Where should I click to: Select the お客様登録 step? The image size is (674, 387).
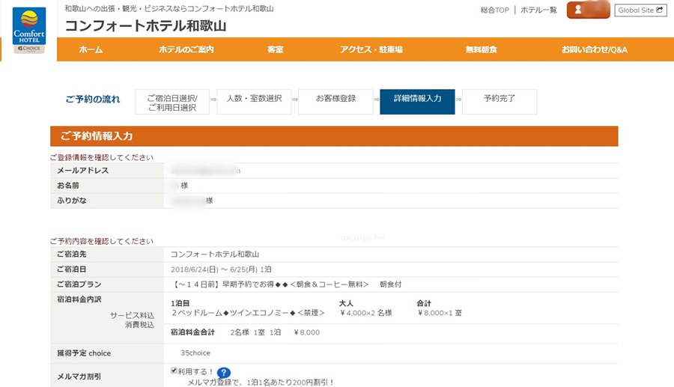tap(336, 103)
